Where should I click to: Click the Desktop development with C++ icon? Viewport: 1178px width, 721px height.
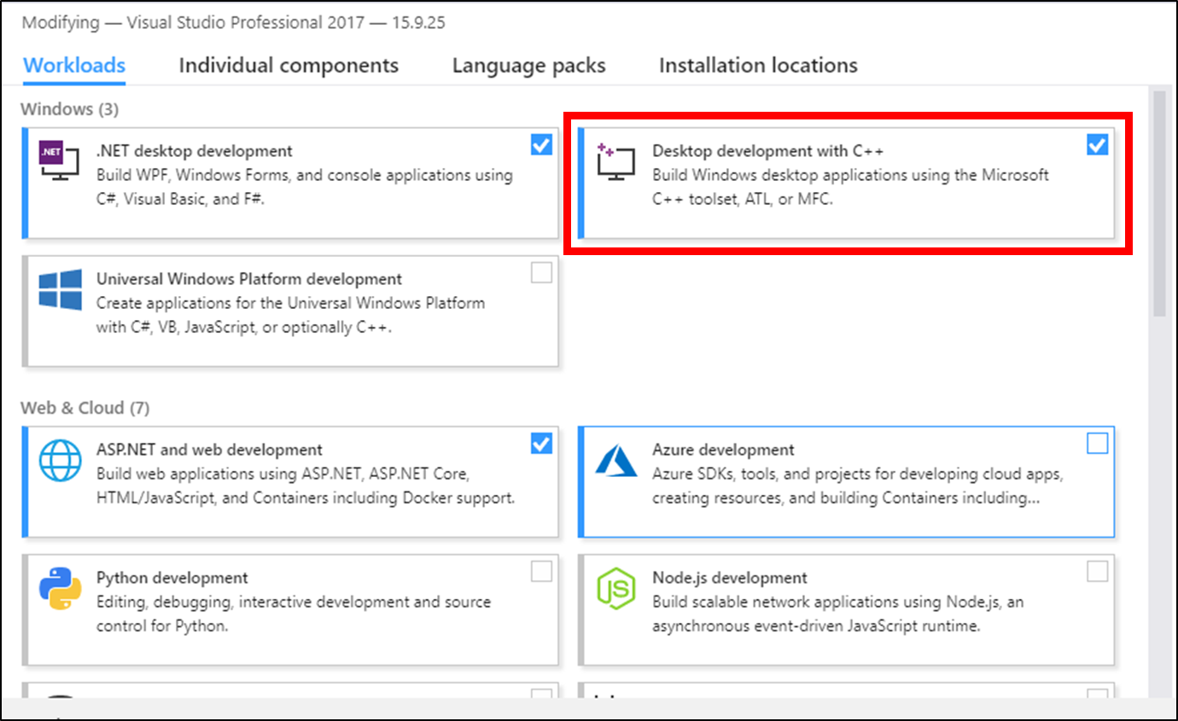pos(616,161)
